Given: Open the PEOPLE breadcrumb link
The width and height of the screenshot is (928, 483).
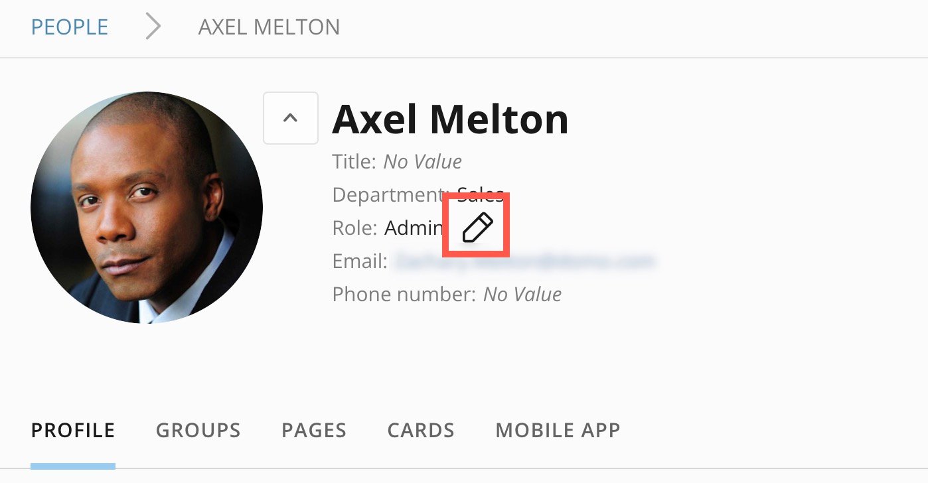Looking at the screenshot, I should coord(70,27).
